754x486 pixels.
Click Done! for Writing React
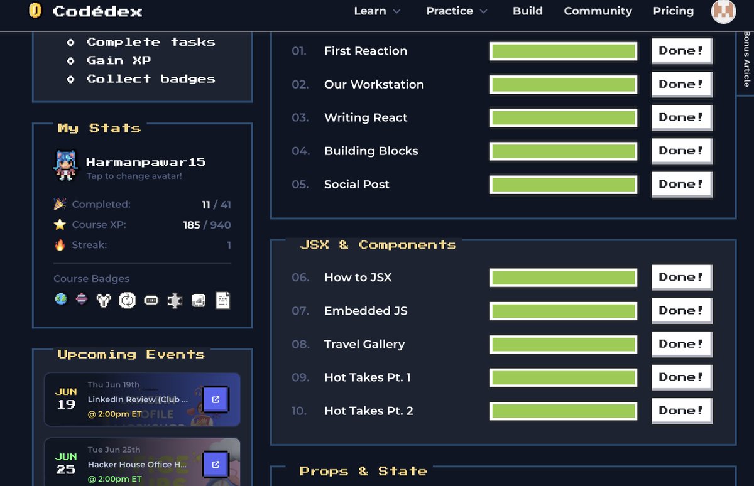tap(682, 117)
